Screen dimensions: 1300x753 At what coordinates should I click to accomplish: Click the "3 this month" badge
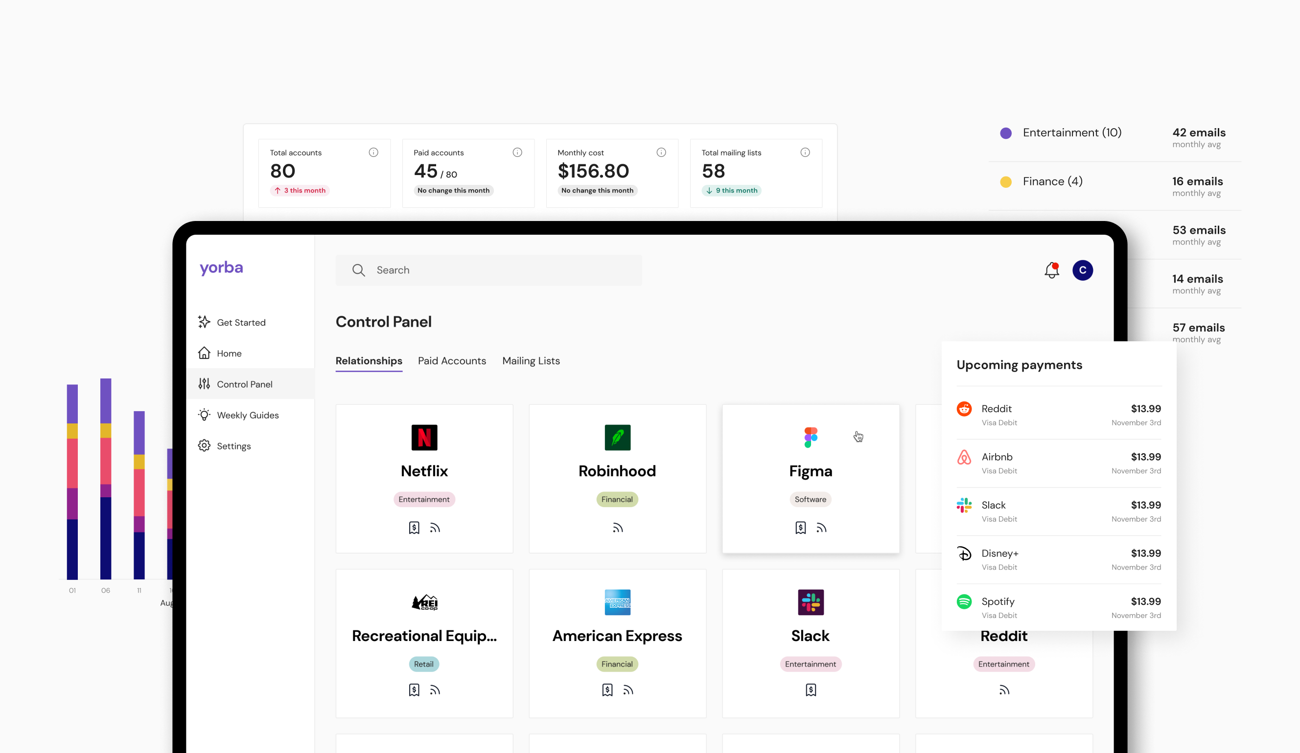point(300,191)
